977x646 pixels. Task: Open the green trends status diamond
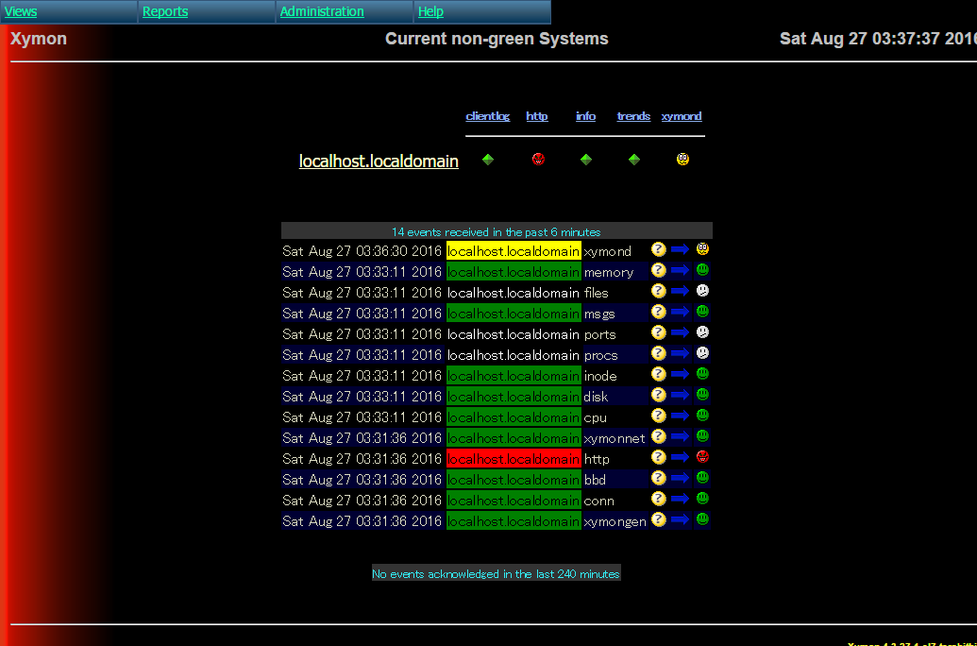(x=633, y=160)
